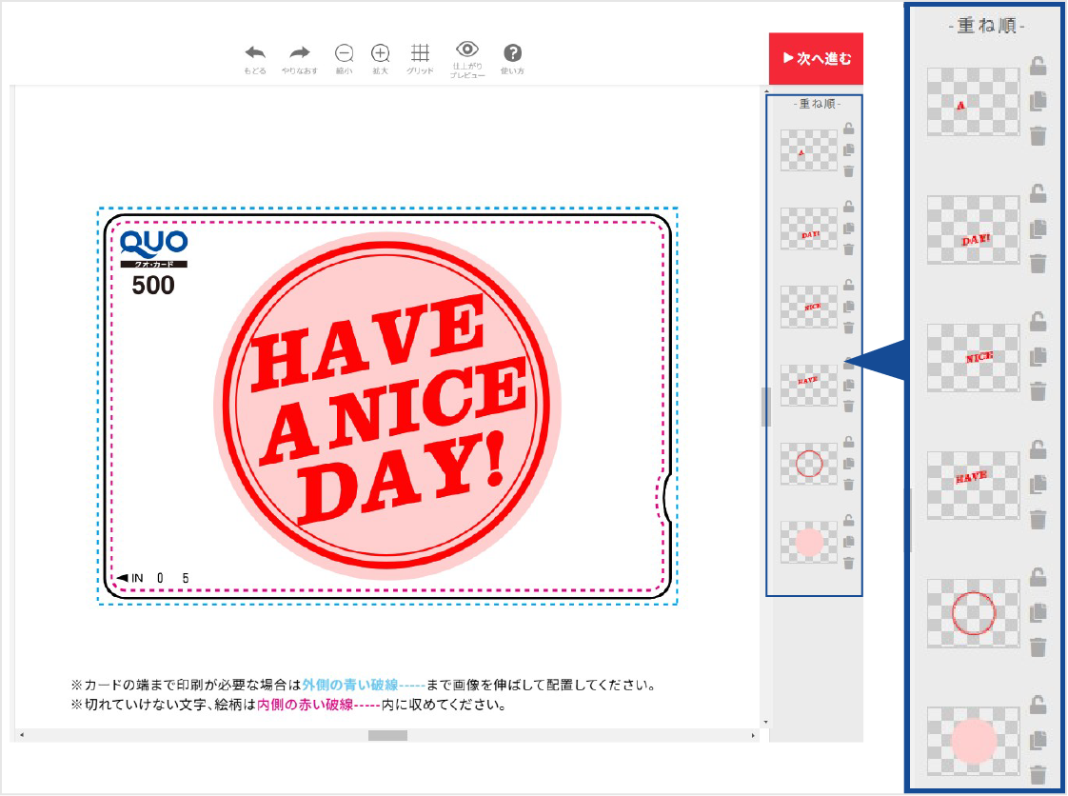The width and height of the screenshot is (1068, 796).
Task: Pick pink filled circle thumbnail in enlarged panel
Action: (x=973, y=741)
